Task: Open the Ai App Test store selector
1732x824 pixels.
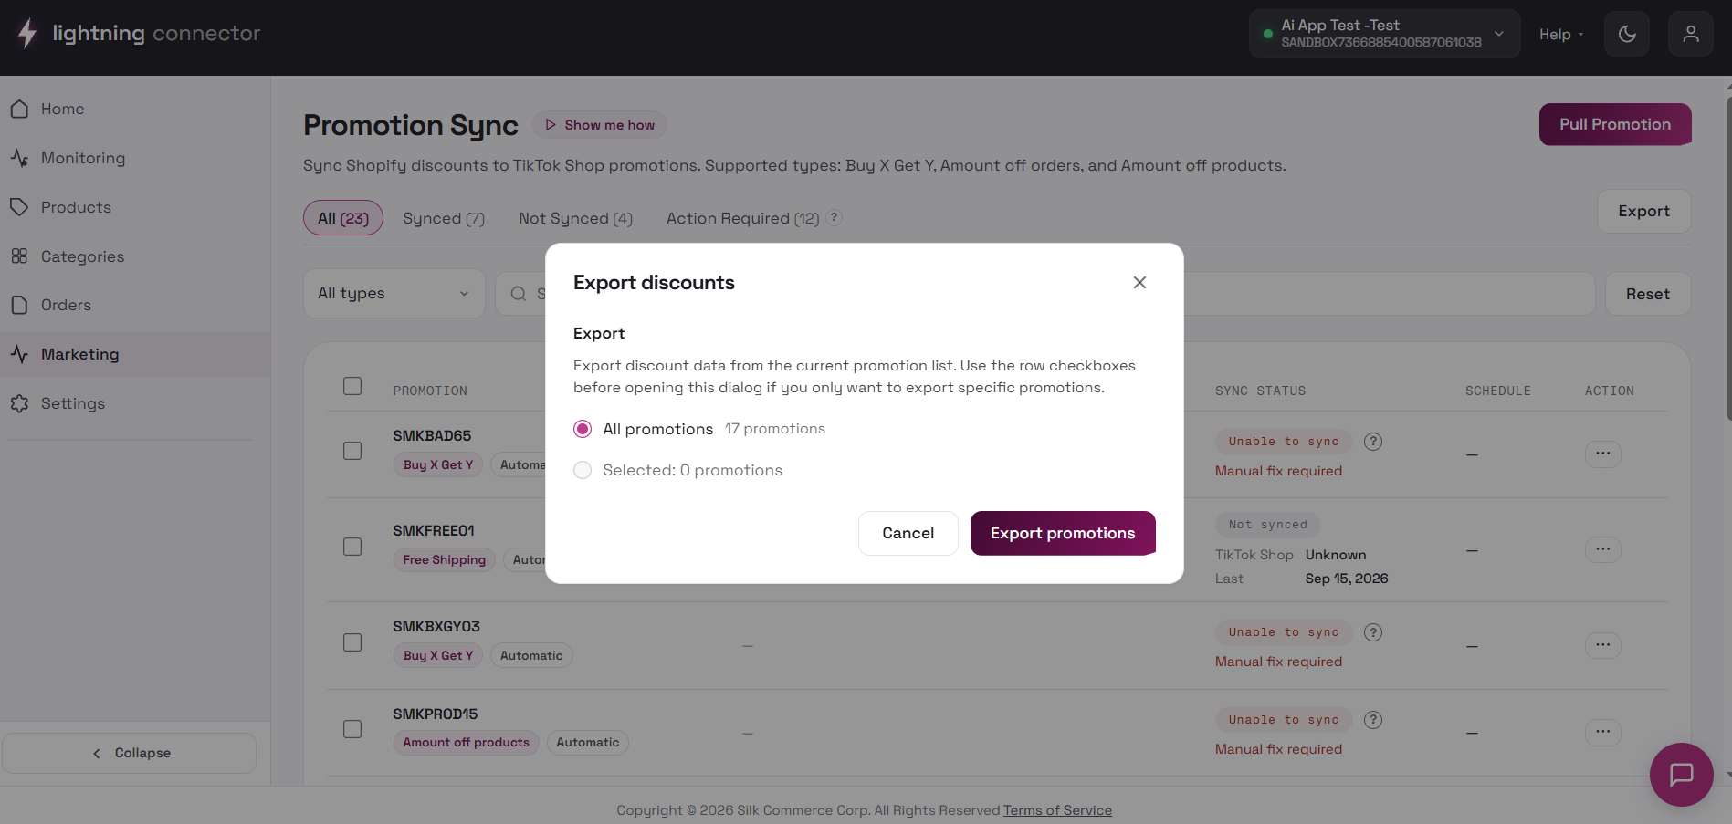Action: click(x=1384, y=34)
